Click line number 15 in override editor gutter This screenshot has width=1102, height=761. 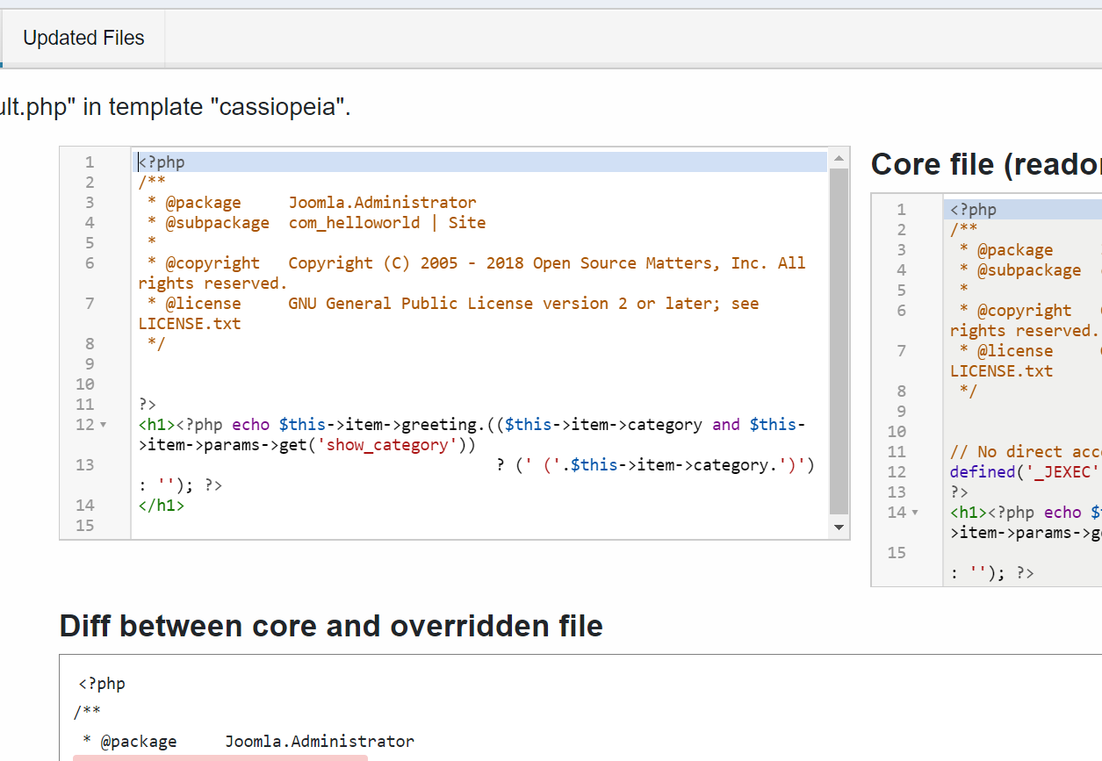point(85,526)
